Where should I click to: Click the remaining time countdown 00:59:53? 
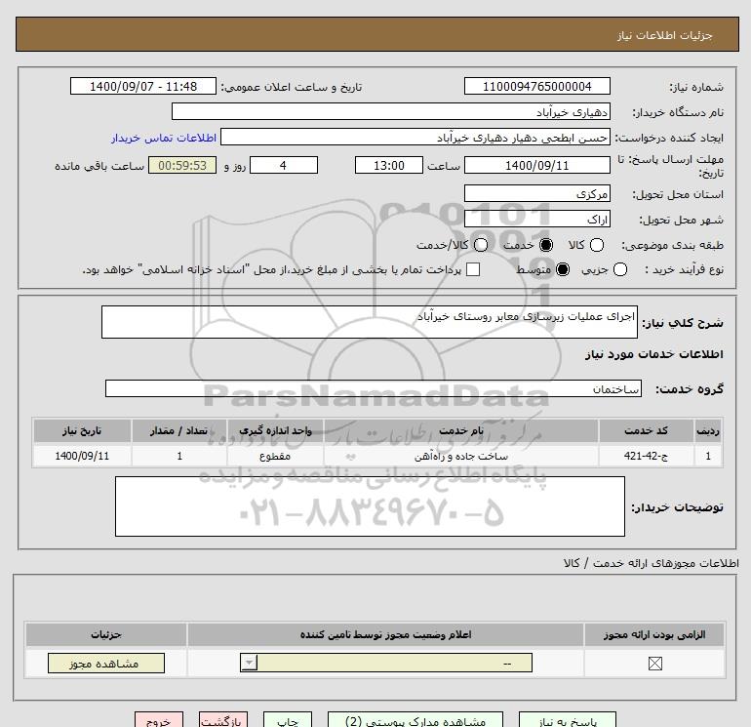click(x=182, y=165)
